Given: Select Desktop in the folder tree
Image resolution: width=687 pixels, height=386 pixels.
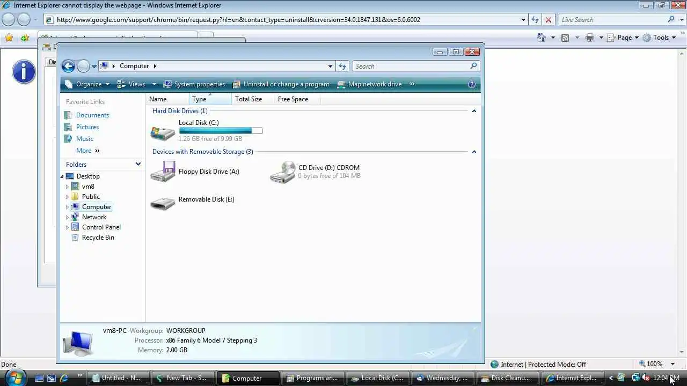Looking at the screenshot, I should [88, 176].
